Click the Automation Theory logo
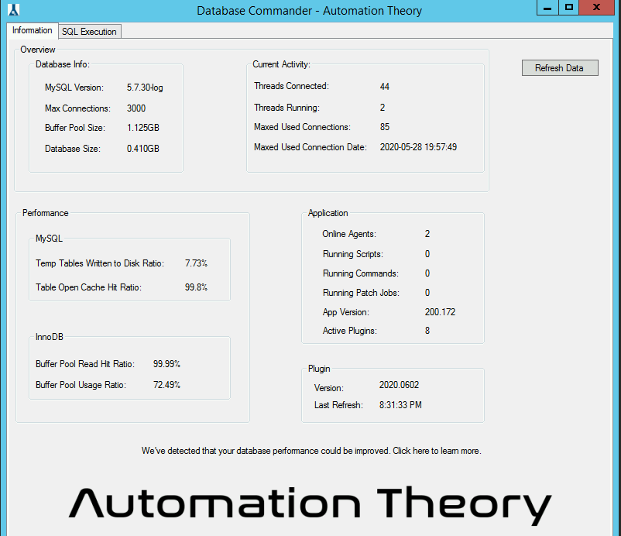The image size is (621, 536). [x=310, y=503]
